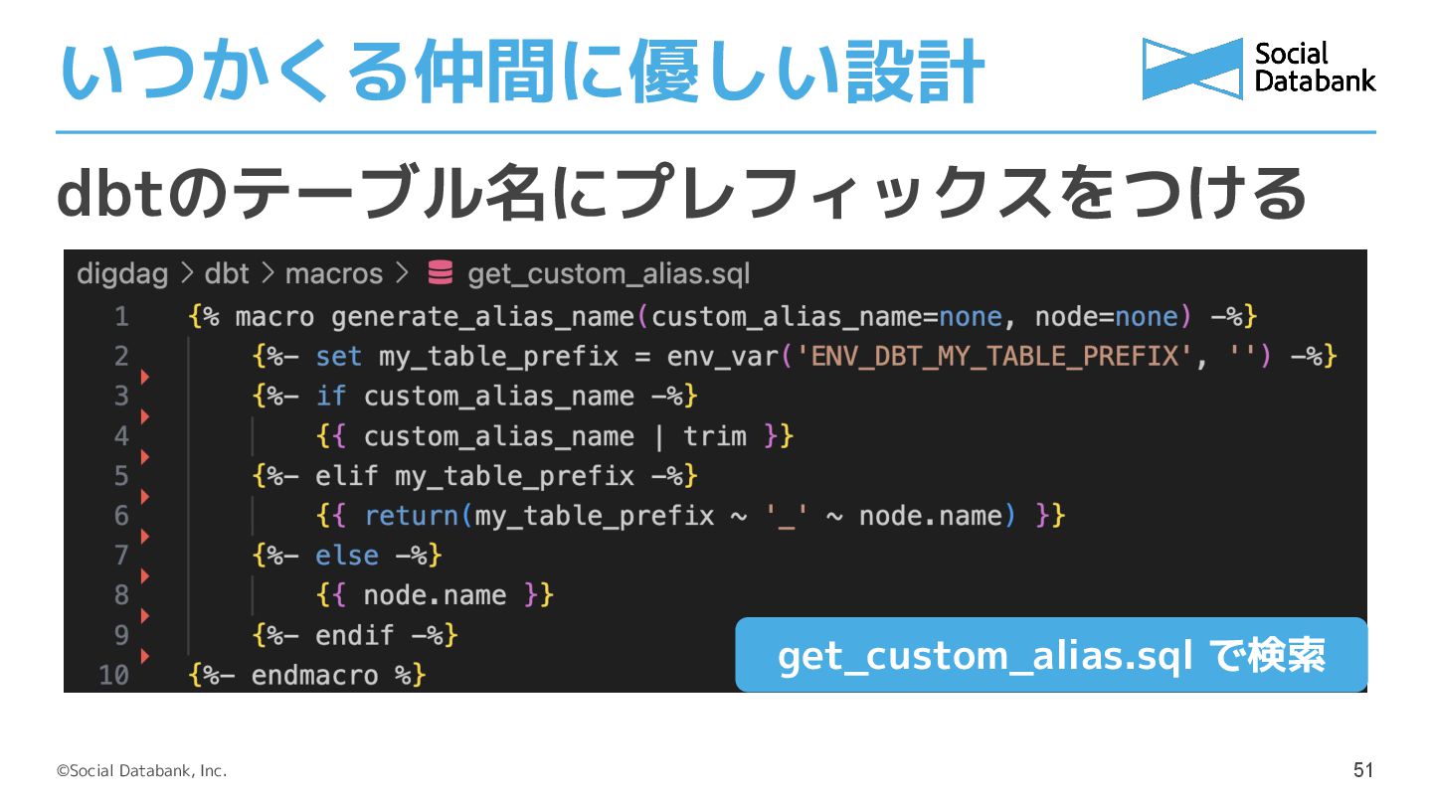
Task: Click line number 4 in the gutter
Action: tap(121, 436)
